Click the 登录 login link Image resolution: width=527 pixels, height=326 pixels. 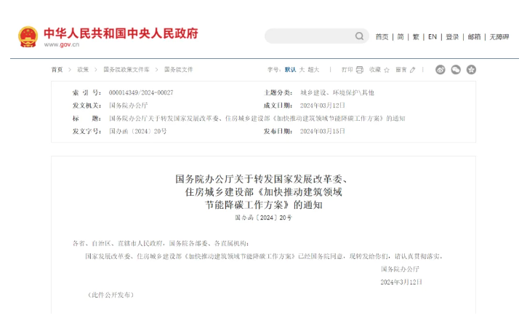click(x=452, y=36)
